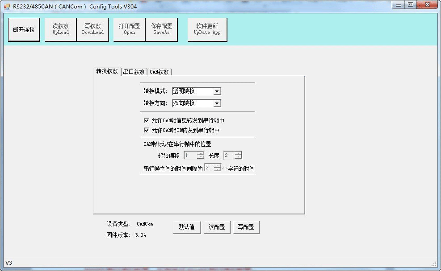Click the 长度 length spinner field
This screenshot has height=271, width=441.
(229, 156)
